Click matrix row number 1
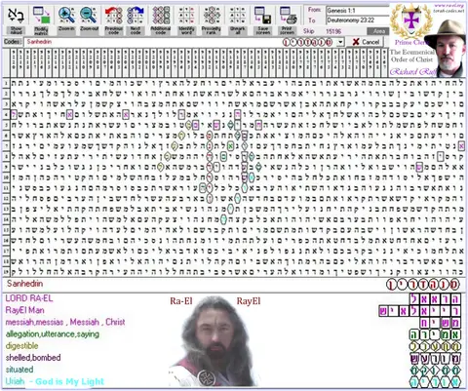The image size is (468, 391). [6, 83]
